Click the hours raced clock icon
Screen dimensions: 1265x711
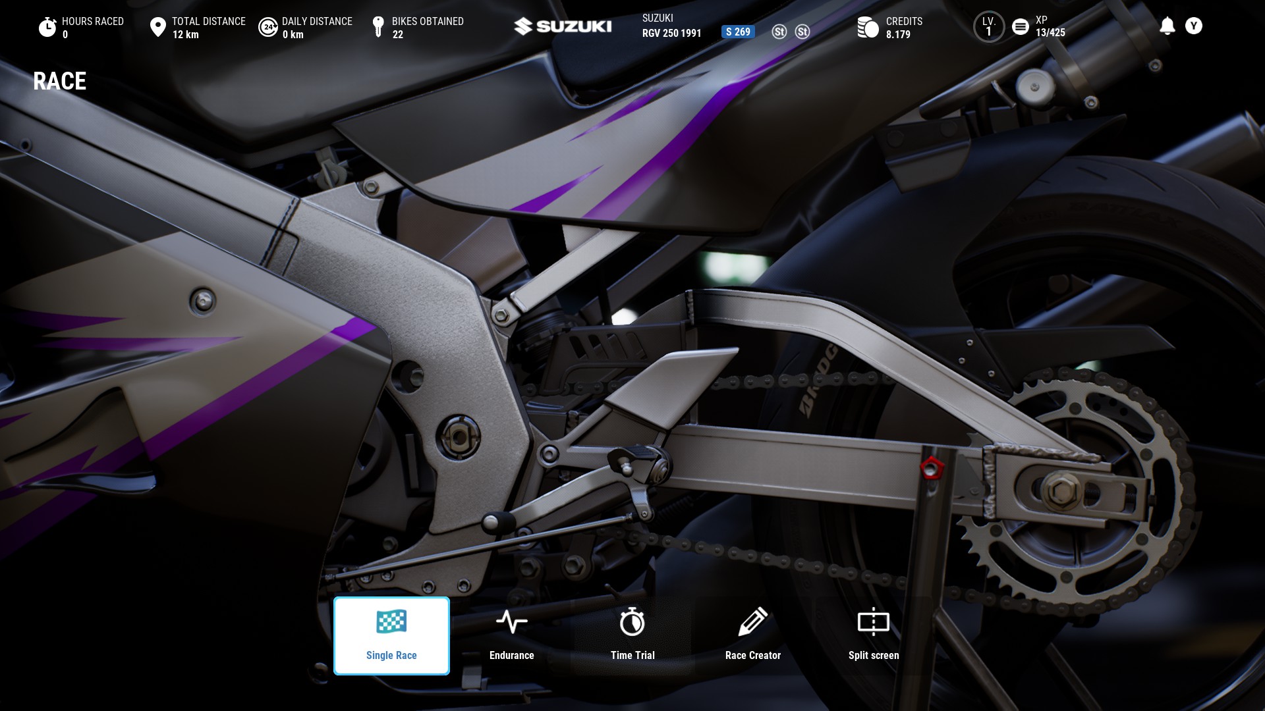pyautogui.click(x=47, y=28)
